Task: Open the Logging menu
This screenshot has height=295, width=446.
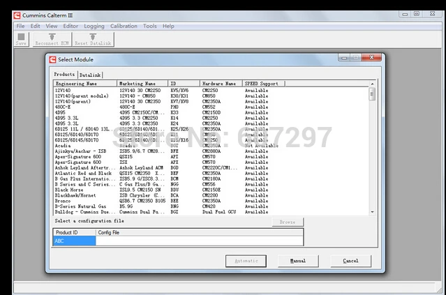Action: 94,26
